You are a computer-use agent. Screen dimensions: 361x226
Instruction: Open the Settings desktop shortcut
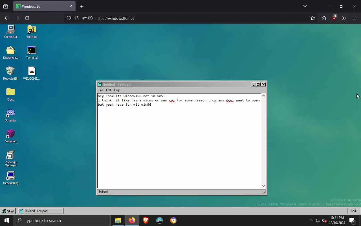32,31
